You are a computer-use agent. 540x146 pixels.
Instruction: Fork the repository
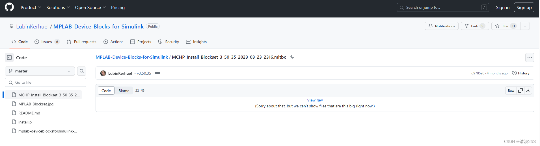click(x=475, y=26)
